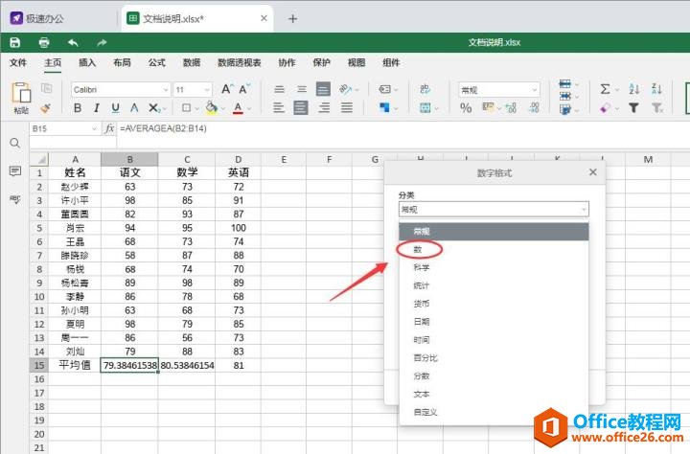Click the save icon in green toolbar
This screenshot has width=690, height=454.
point(15,43)
